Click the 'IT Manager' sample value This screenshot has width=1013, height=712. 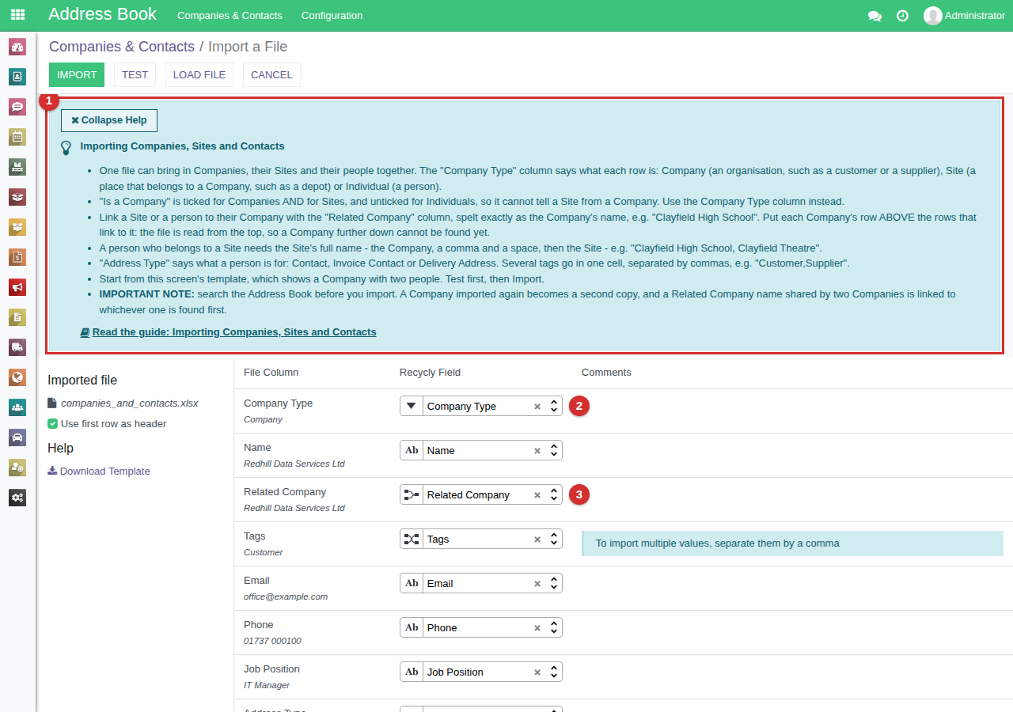coord(267,685)
